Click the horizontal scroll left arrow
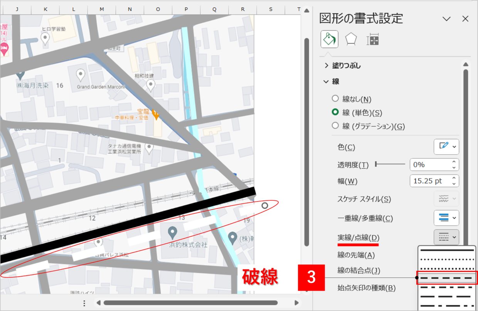 (x=99, y=303)
